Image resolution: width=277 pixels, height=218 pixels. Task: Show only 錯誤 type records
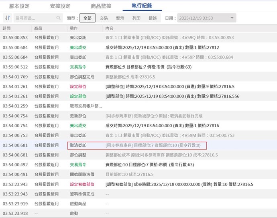(153, 18)
